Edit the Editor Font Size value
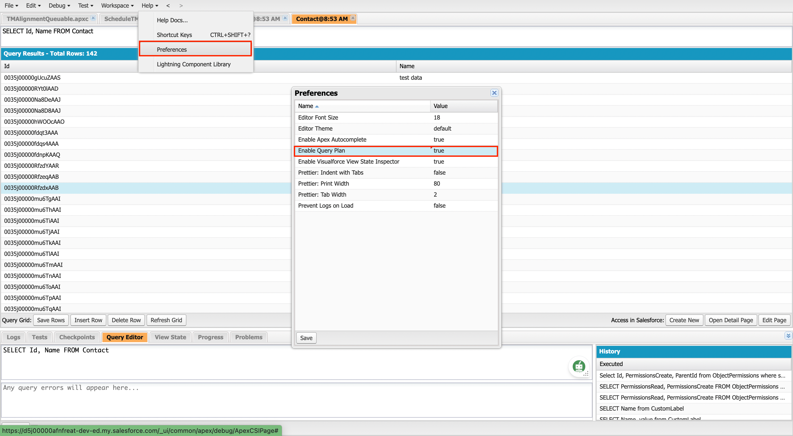 point(436,117)
